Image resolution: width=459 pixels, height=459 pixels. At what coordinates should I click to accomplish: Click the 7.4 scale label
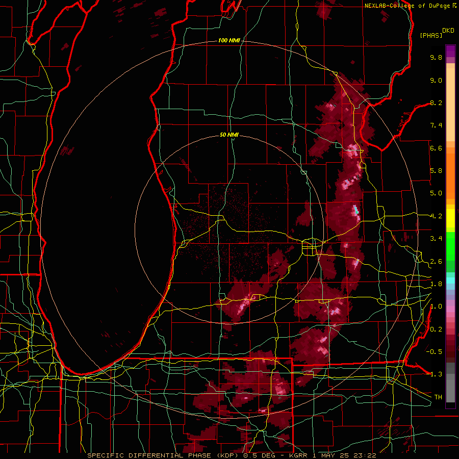436,125
